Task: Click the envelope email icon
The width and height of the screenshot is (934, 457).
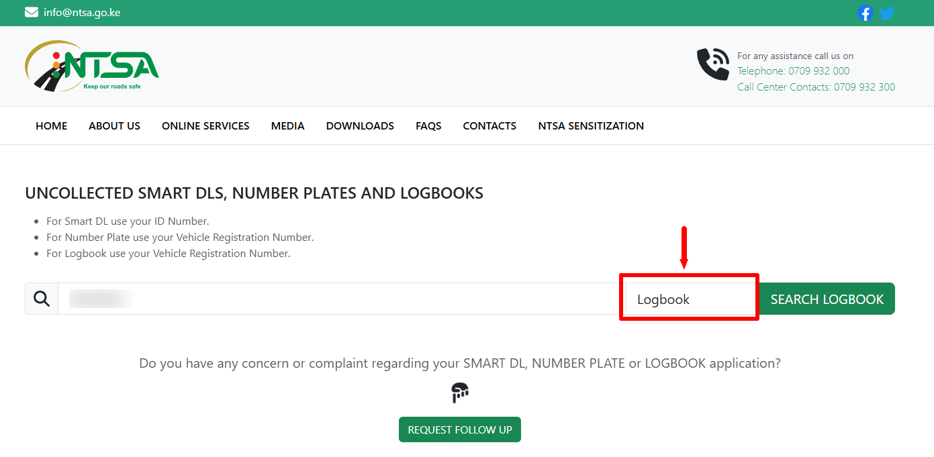Action: tap(32, 12)
